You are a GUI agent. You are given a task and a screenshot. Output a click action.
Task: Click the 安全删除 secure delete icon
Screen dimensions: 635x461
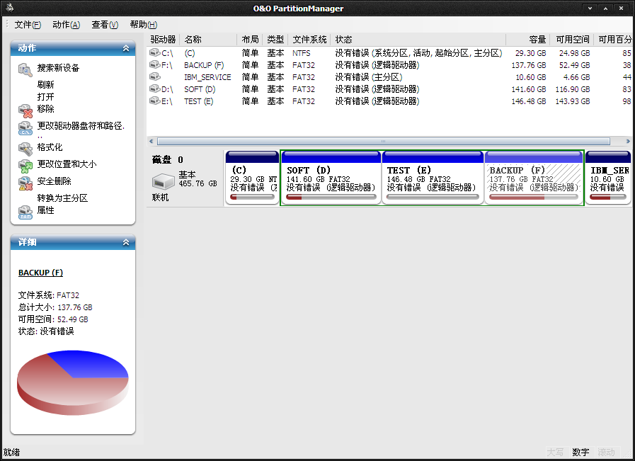[25, 183]
